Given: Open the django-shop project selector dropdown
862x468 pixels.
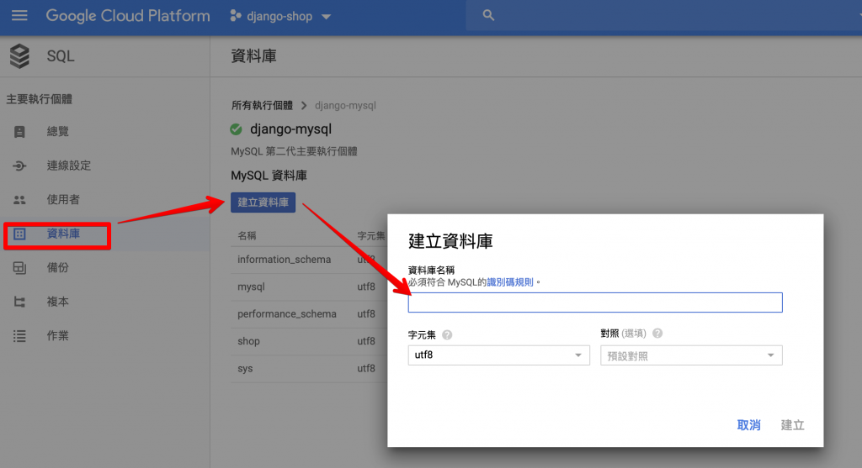Looking at the screenshot, I should click(280, 16).
